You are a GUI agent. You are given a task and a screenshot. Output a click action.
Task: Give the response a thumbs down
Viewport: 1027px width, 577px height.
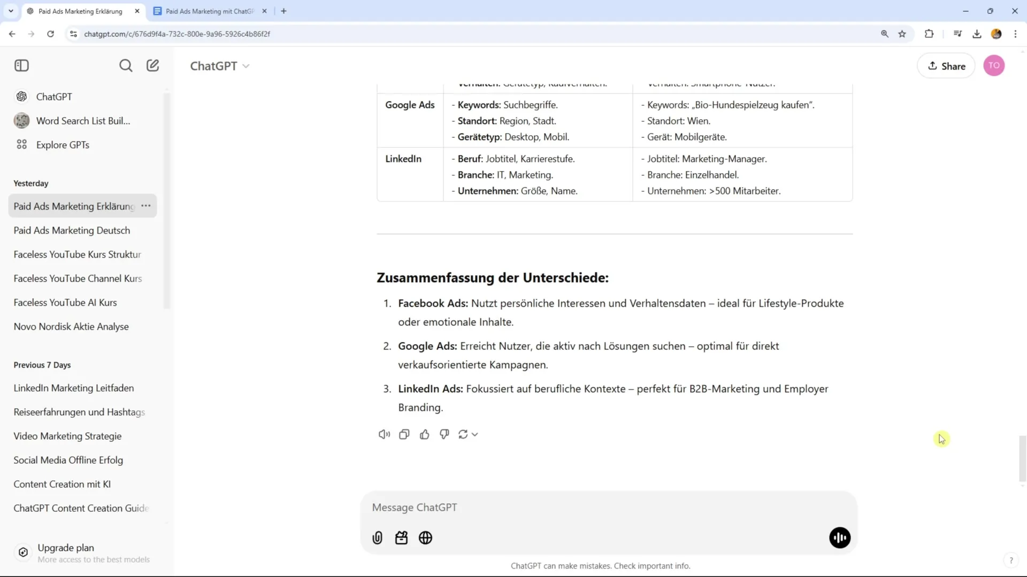coord(444,434)
